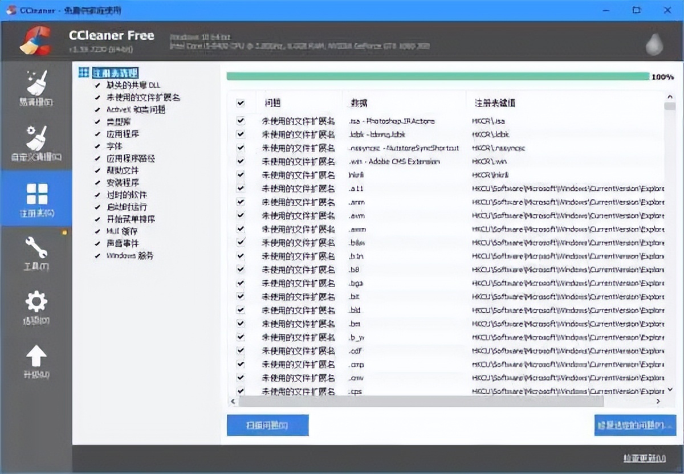The width and height of the screenshot is (684, 474).
Task: Select the .b_w extension cell
Action: (356, 337)
